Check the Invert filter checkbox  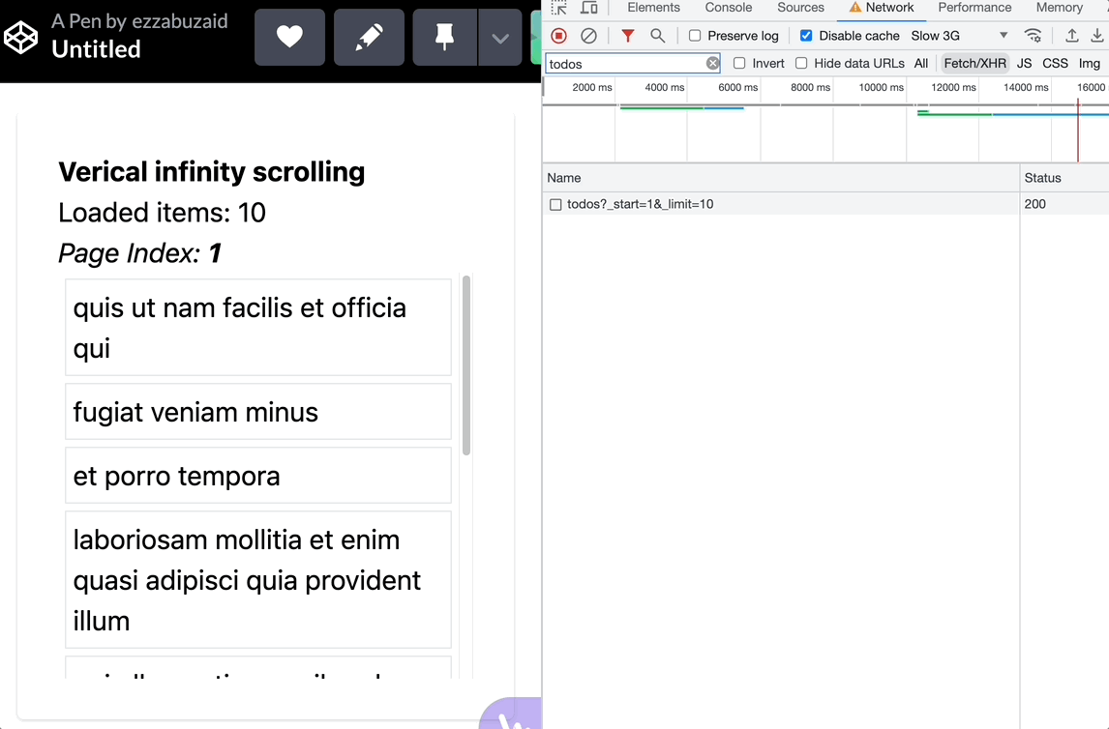coord(739,63)
